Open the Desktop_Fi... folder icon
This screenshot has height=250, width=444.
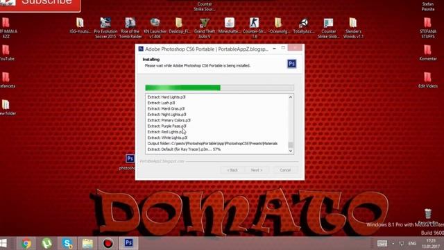(x=179, y=26)
